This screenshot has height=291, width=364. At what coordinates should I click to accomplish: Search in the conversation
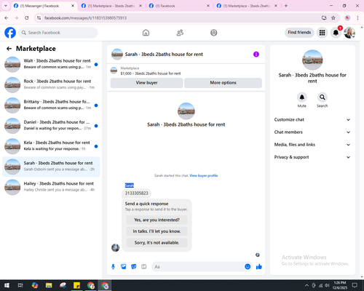tap(323, 97)
